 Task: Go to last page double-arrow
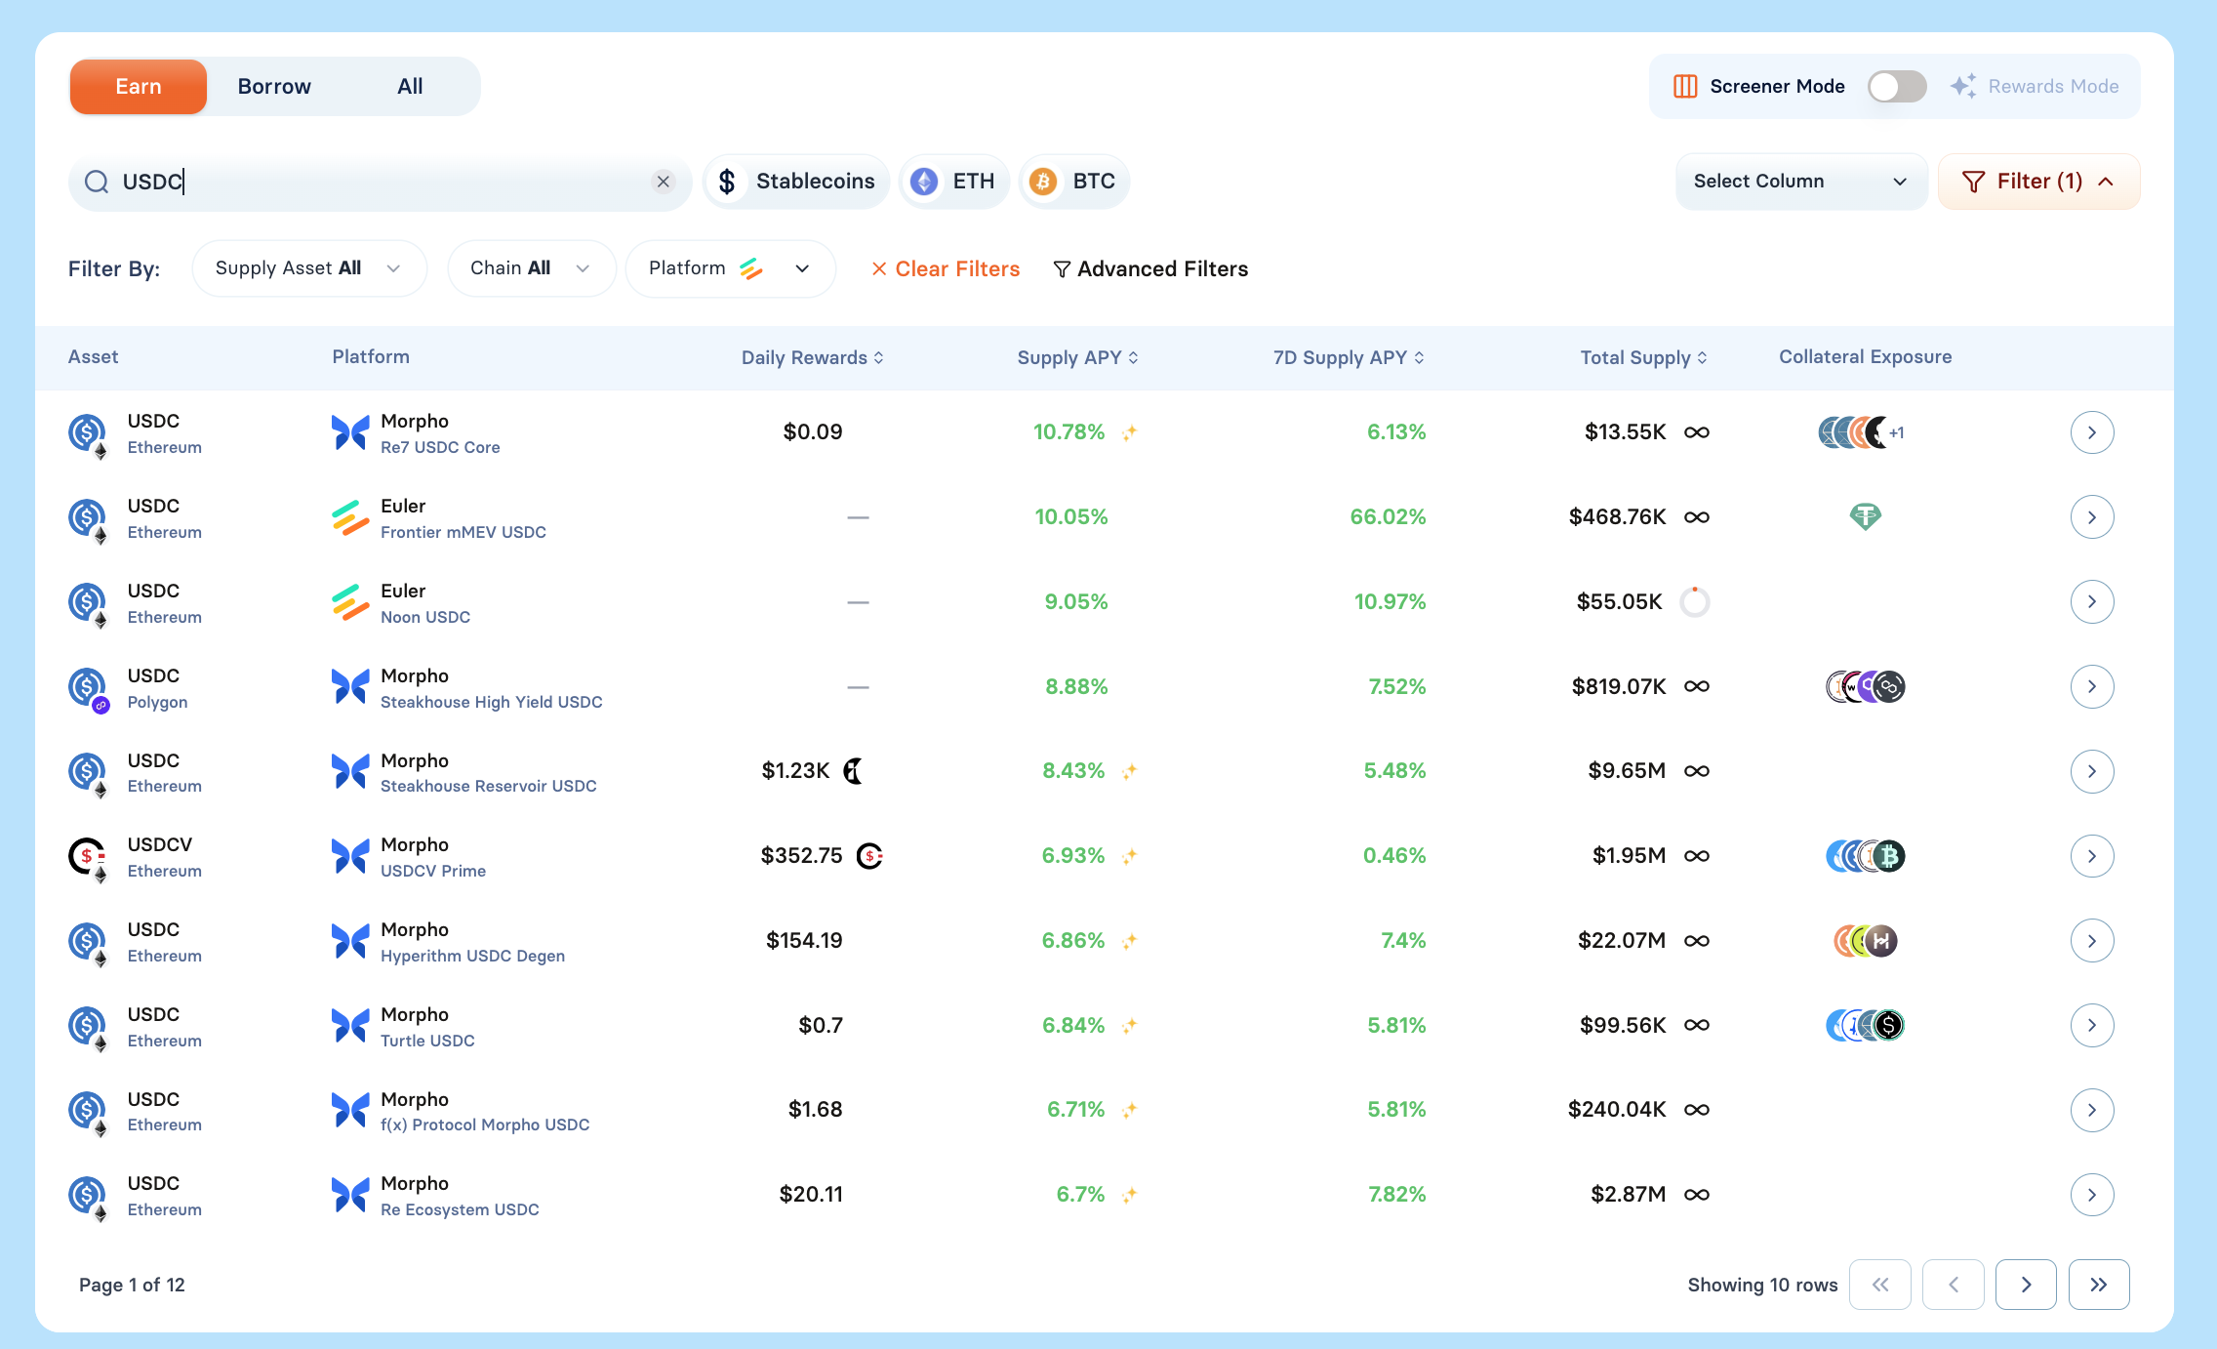[2098, 1285]
